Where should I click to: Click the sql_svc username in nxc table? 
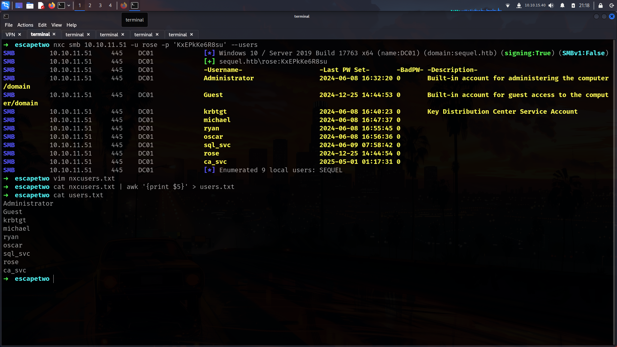click(217, 145)
